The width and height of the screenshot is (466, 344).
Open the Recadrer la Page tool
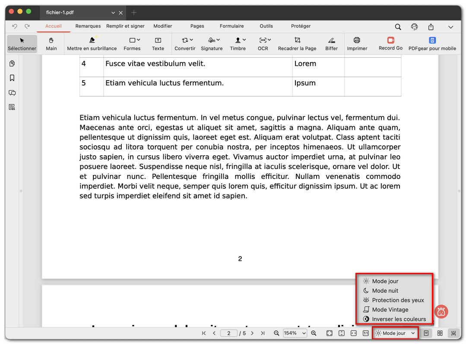[x=297, y=44]
